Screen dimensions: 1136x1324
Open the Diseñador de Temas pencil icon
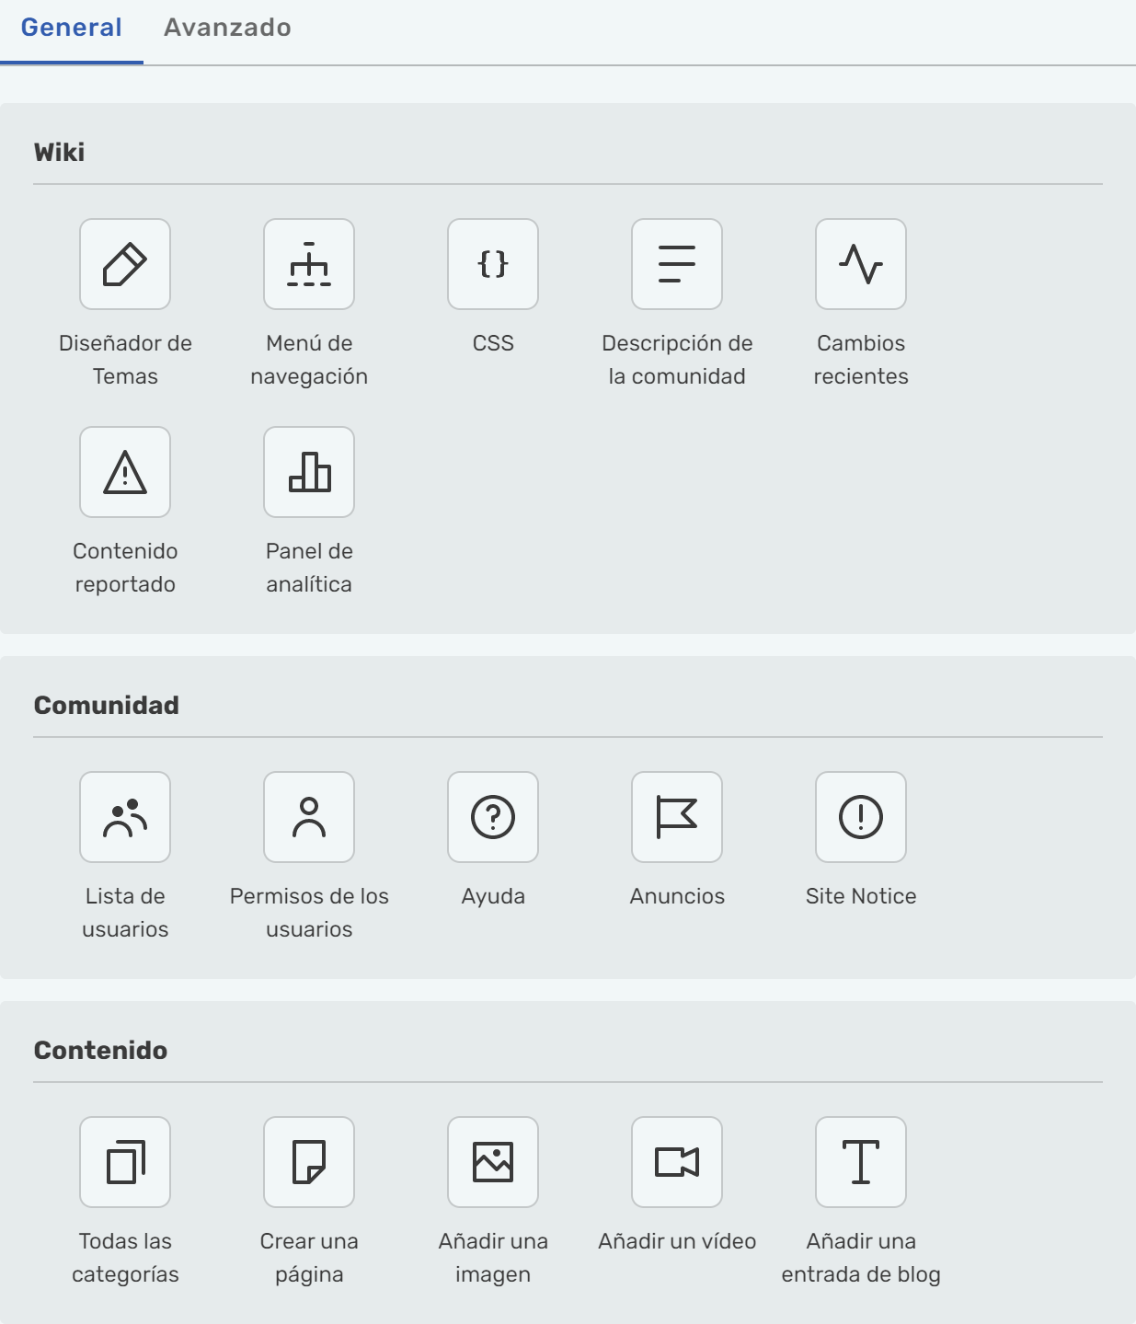125,264
